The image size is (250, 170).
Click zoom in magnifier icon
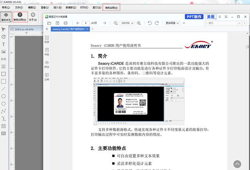pyautogui.click(x=139, y=23)
